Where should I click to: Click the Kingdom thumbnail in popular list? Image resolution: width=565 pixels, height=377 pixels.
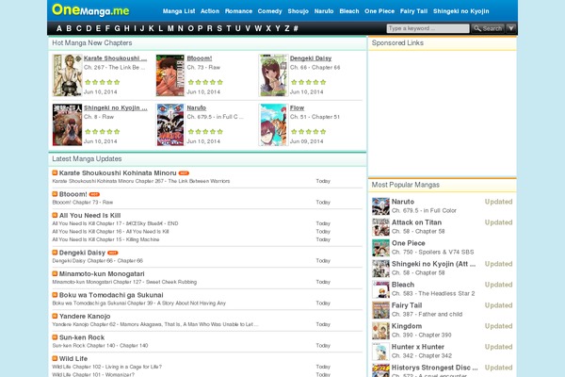tap(380, 331)
